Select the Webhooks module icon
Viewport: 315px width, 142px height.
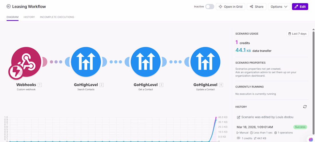26,62
